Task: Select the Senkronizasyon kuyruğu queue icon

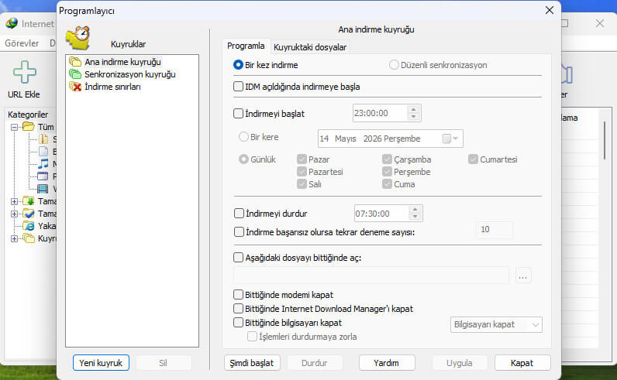Action: (x=74, y=74)
